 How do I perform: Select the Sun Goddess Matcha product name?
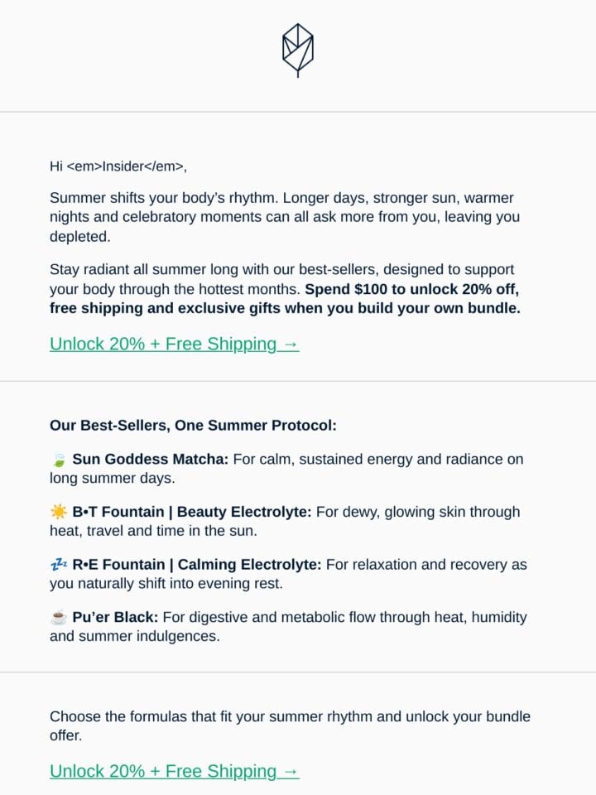point(151,459)
